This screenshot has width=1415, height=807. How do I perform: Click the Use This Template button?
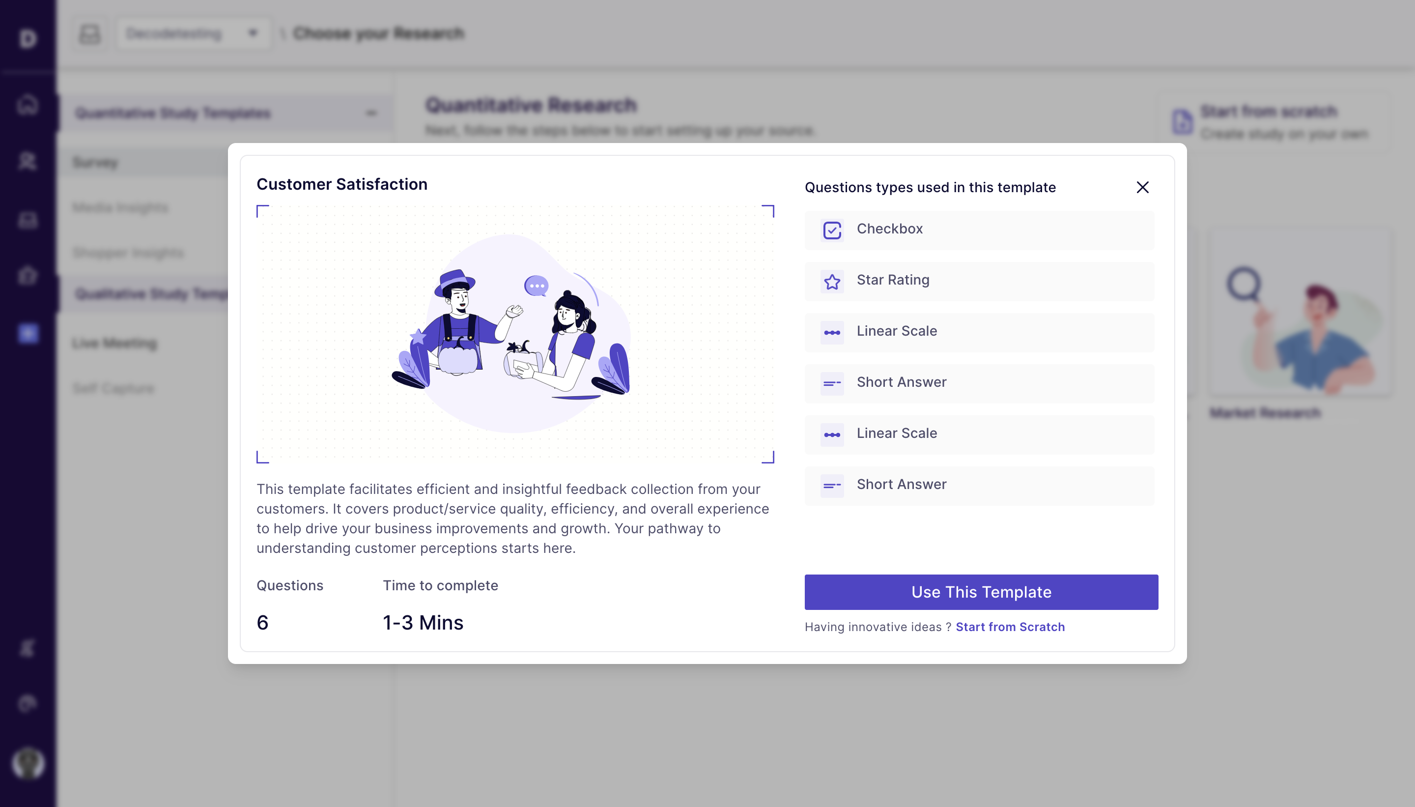pos(981,592)
